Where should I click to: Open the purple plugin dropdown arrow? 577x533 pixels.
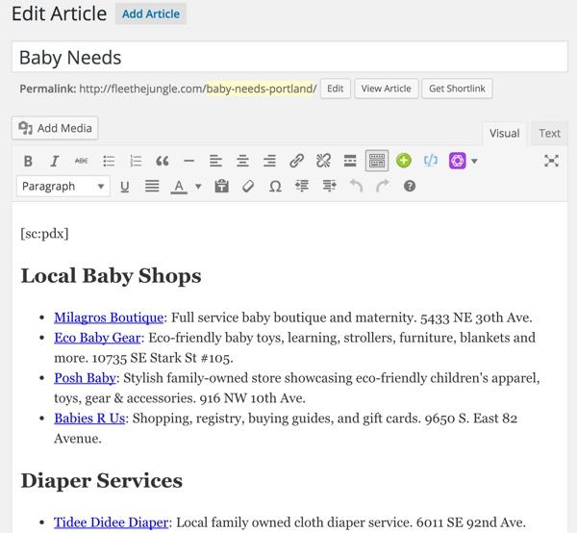coord(474,161)
